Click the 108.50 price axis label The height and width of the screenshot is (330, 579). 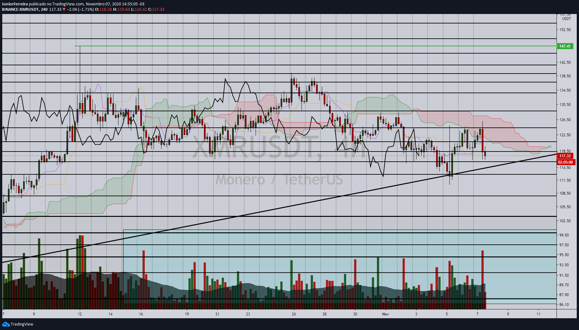pyautogui.click(x=565, y=193)
